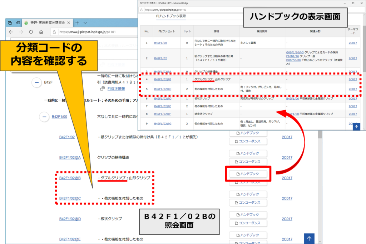Open B42F1/02@D link in the inquiry list

(x=70, y=219)
